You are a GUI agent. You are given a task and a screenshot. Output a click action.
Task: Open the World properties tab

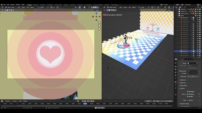click(x=175, y=78)
